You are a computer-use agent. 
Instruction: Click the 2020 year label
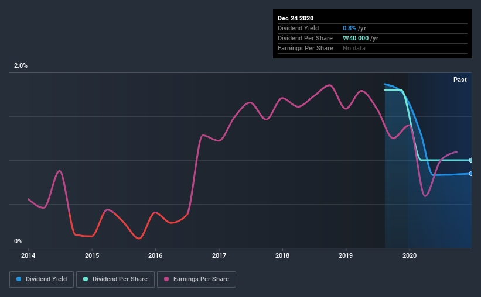coord(410,255)
